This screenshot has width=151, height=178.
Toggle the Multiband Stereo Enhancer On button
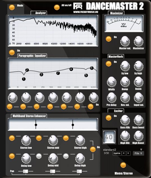(93, 149)
